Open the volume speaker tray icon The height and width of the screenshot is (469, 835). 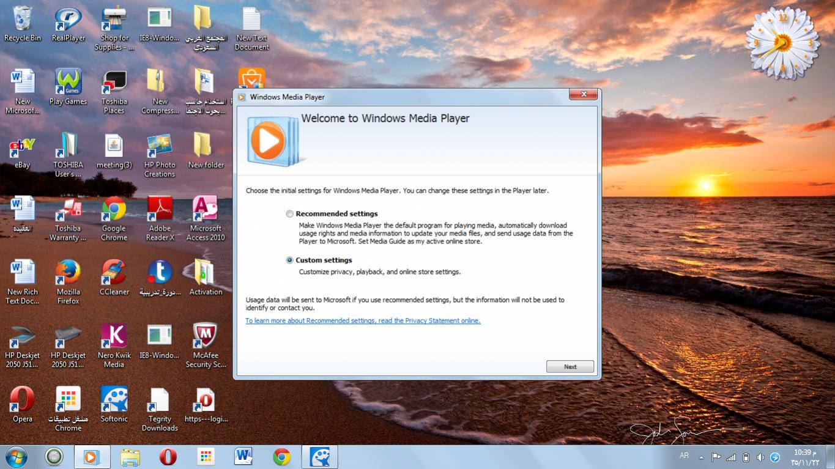click(x=760, y=457)
